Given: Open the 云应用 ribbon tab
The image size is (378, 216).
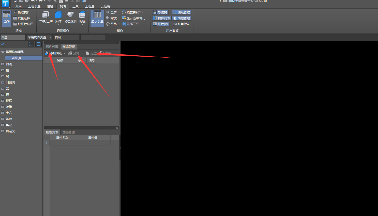Looking at the screenshot, I should pyautogui.click(x=105, y=6).
